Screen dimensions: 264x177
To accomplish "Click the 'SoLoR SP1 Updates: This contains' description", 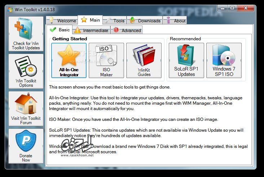I will (x=146, y=133).
